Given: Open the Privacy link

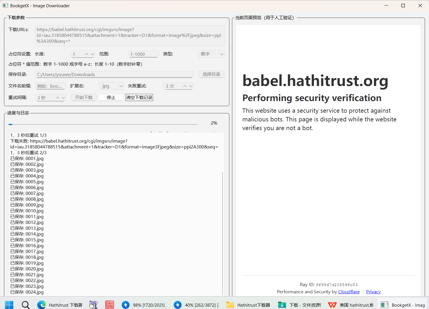Looking at the screenshot, I should click(x=373, y=292).
